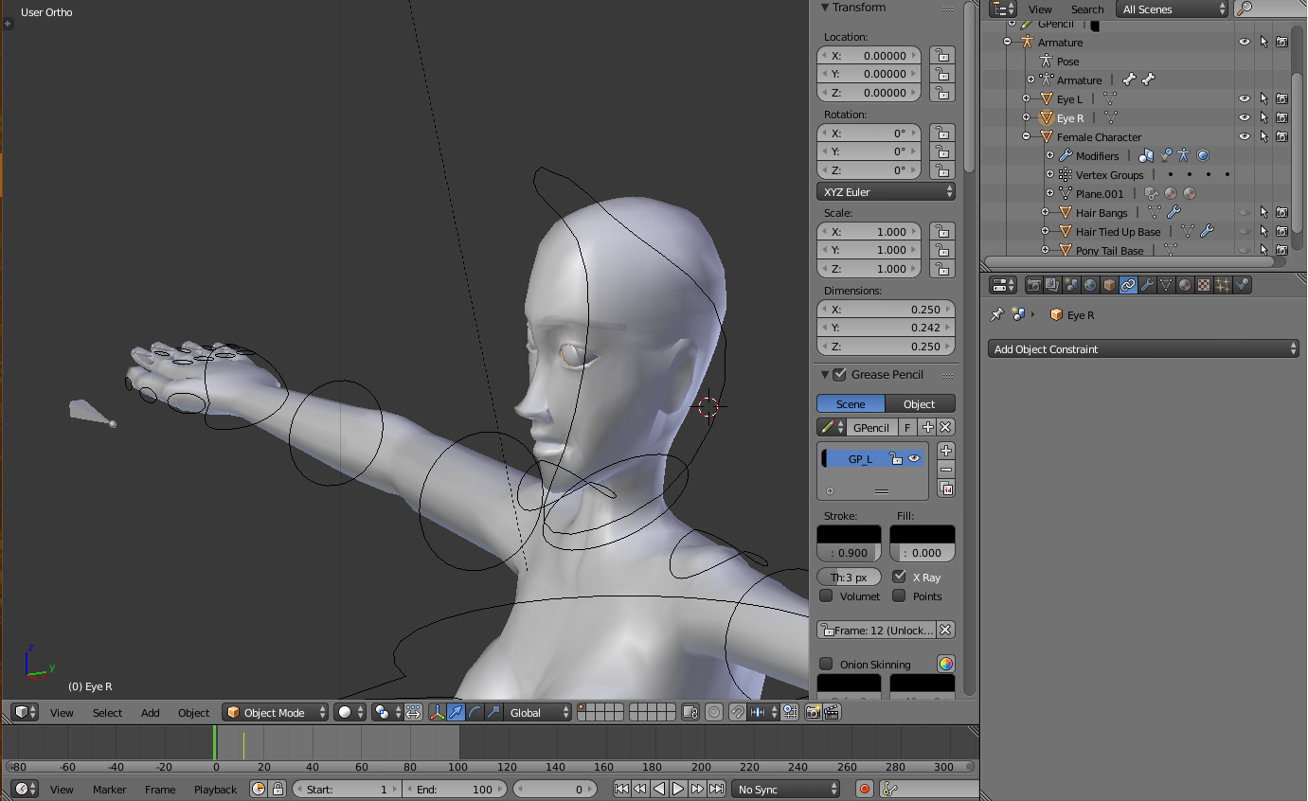
Task: Expand Vertex Groups in outliner
Action: (1049, 174)
